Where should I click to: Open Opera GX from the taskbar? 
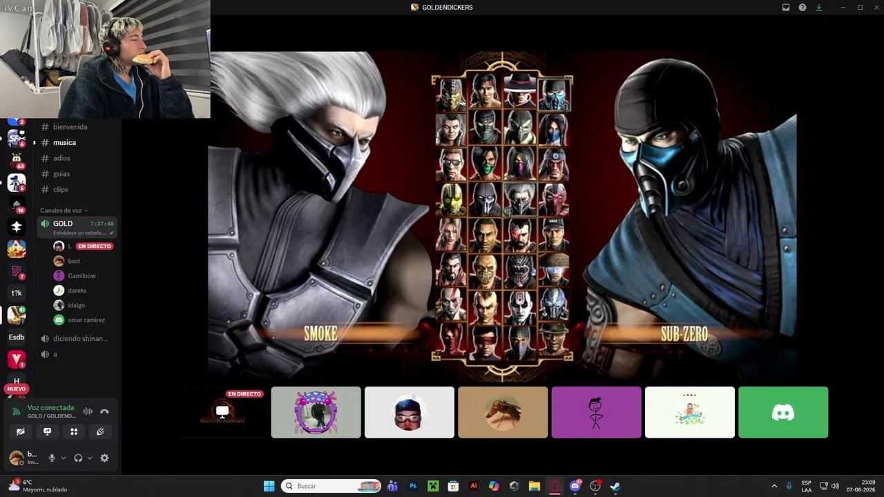(x=555, y=486)
